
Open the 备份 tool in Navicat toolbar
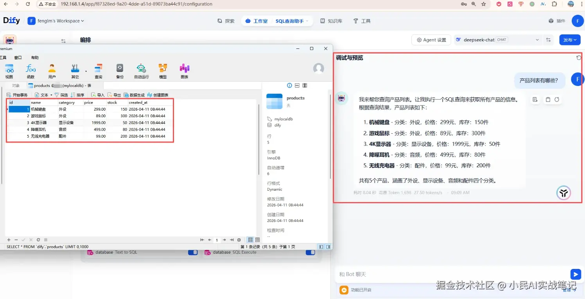(120, 72)
